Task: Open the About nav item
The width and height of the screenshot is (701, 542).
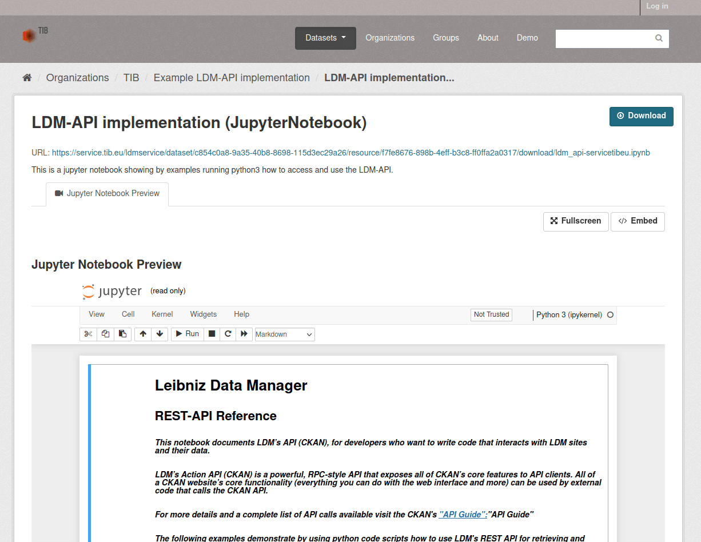Action: [488, 38]
